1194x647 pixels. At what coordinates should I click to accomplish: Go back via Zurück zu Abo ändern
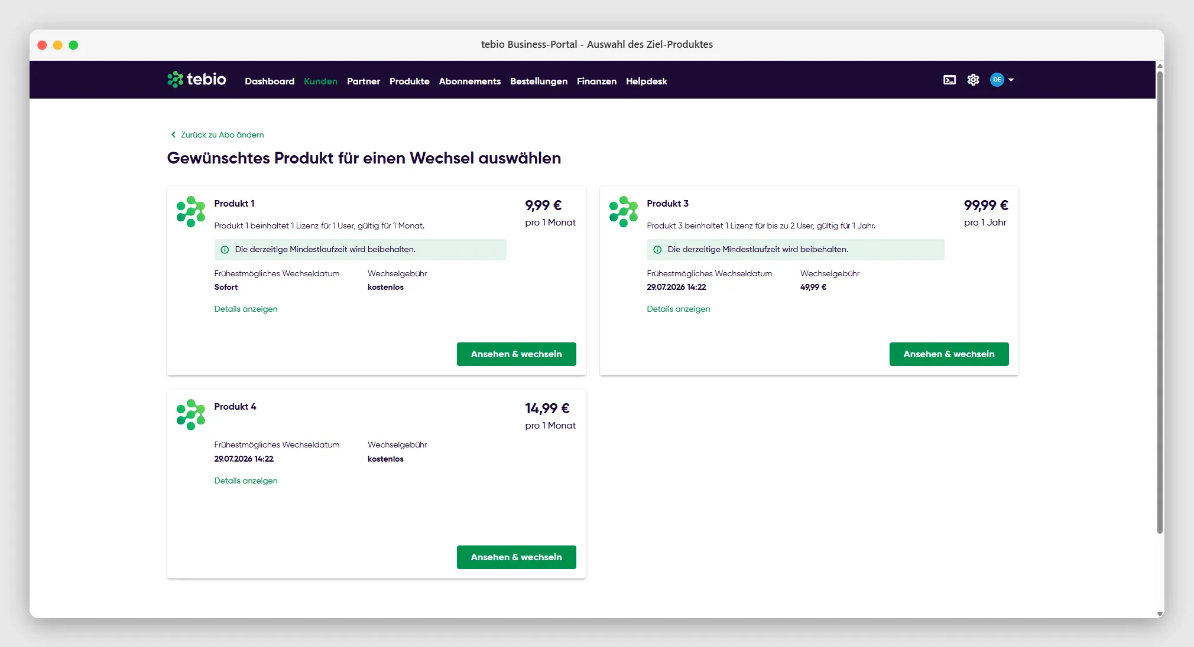[218, 135]
